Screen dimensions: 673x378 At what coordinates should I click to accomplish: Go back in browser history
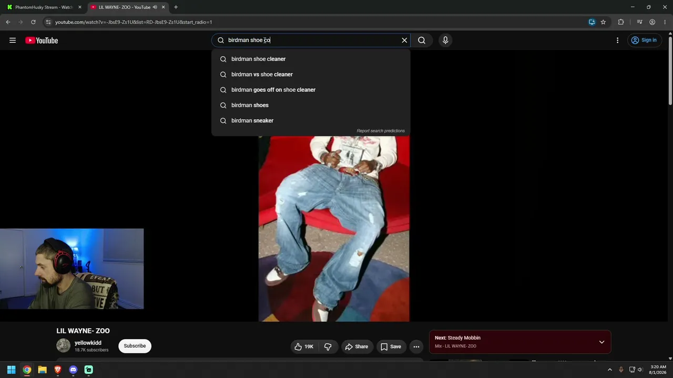8,22
